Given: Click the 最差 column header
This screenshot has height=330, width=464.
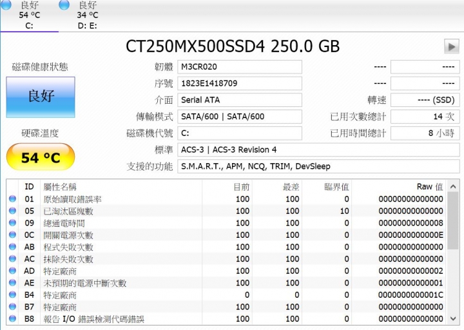Looking at the screenshot, I should [x=277, y=187].
